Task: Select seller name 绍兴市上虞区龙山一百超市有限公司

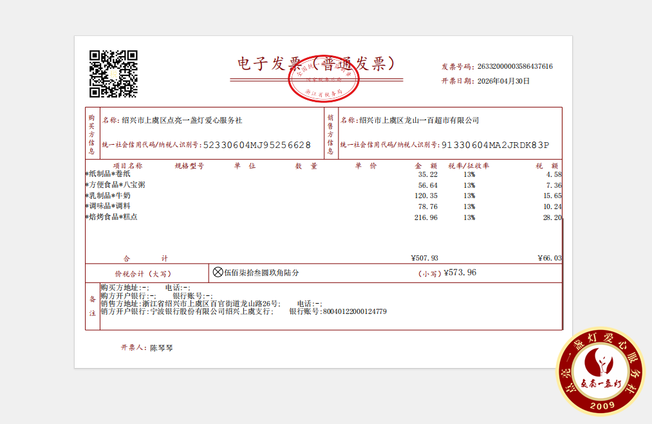Action: (419, 120)
